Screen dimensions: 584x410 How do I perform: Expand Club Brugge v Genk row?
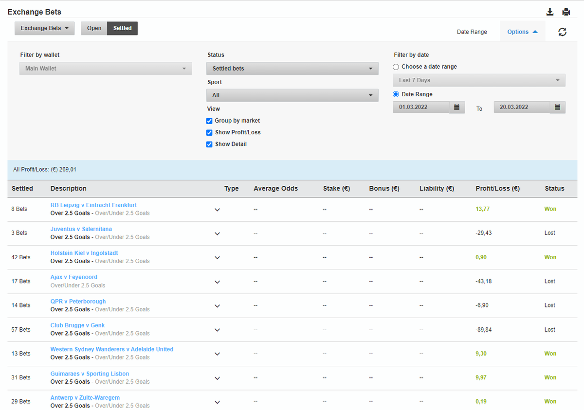[x=218, y=330]
